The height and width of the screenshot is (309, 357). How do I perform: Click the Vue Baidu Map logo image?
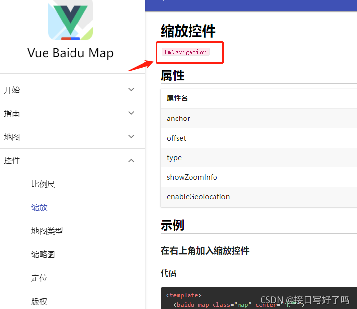coord(71,20)
